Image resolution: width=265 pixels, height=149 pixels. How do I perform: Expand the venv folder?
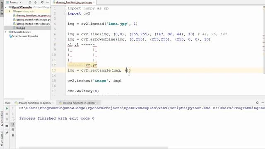(10, 11)
